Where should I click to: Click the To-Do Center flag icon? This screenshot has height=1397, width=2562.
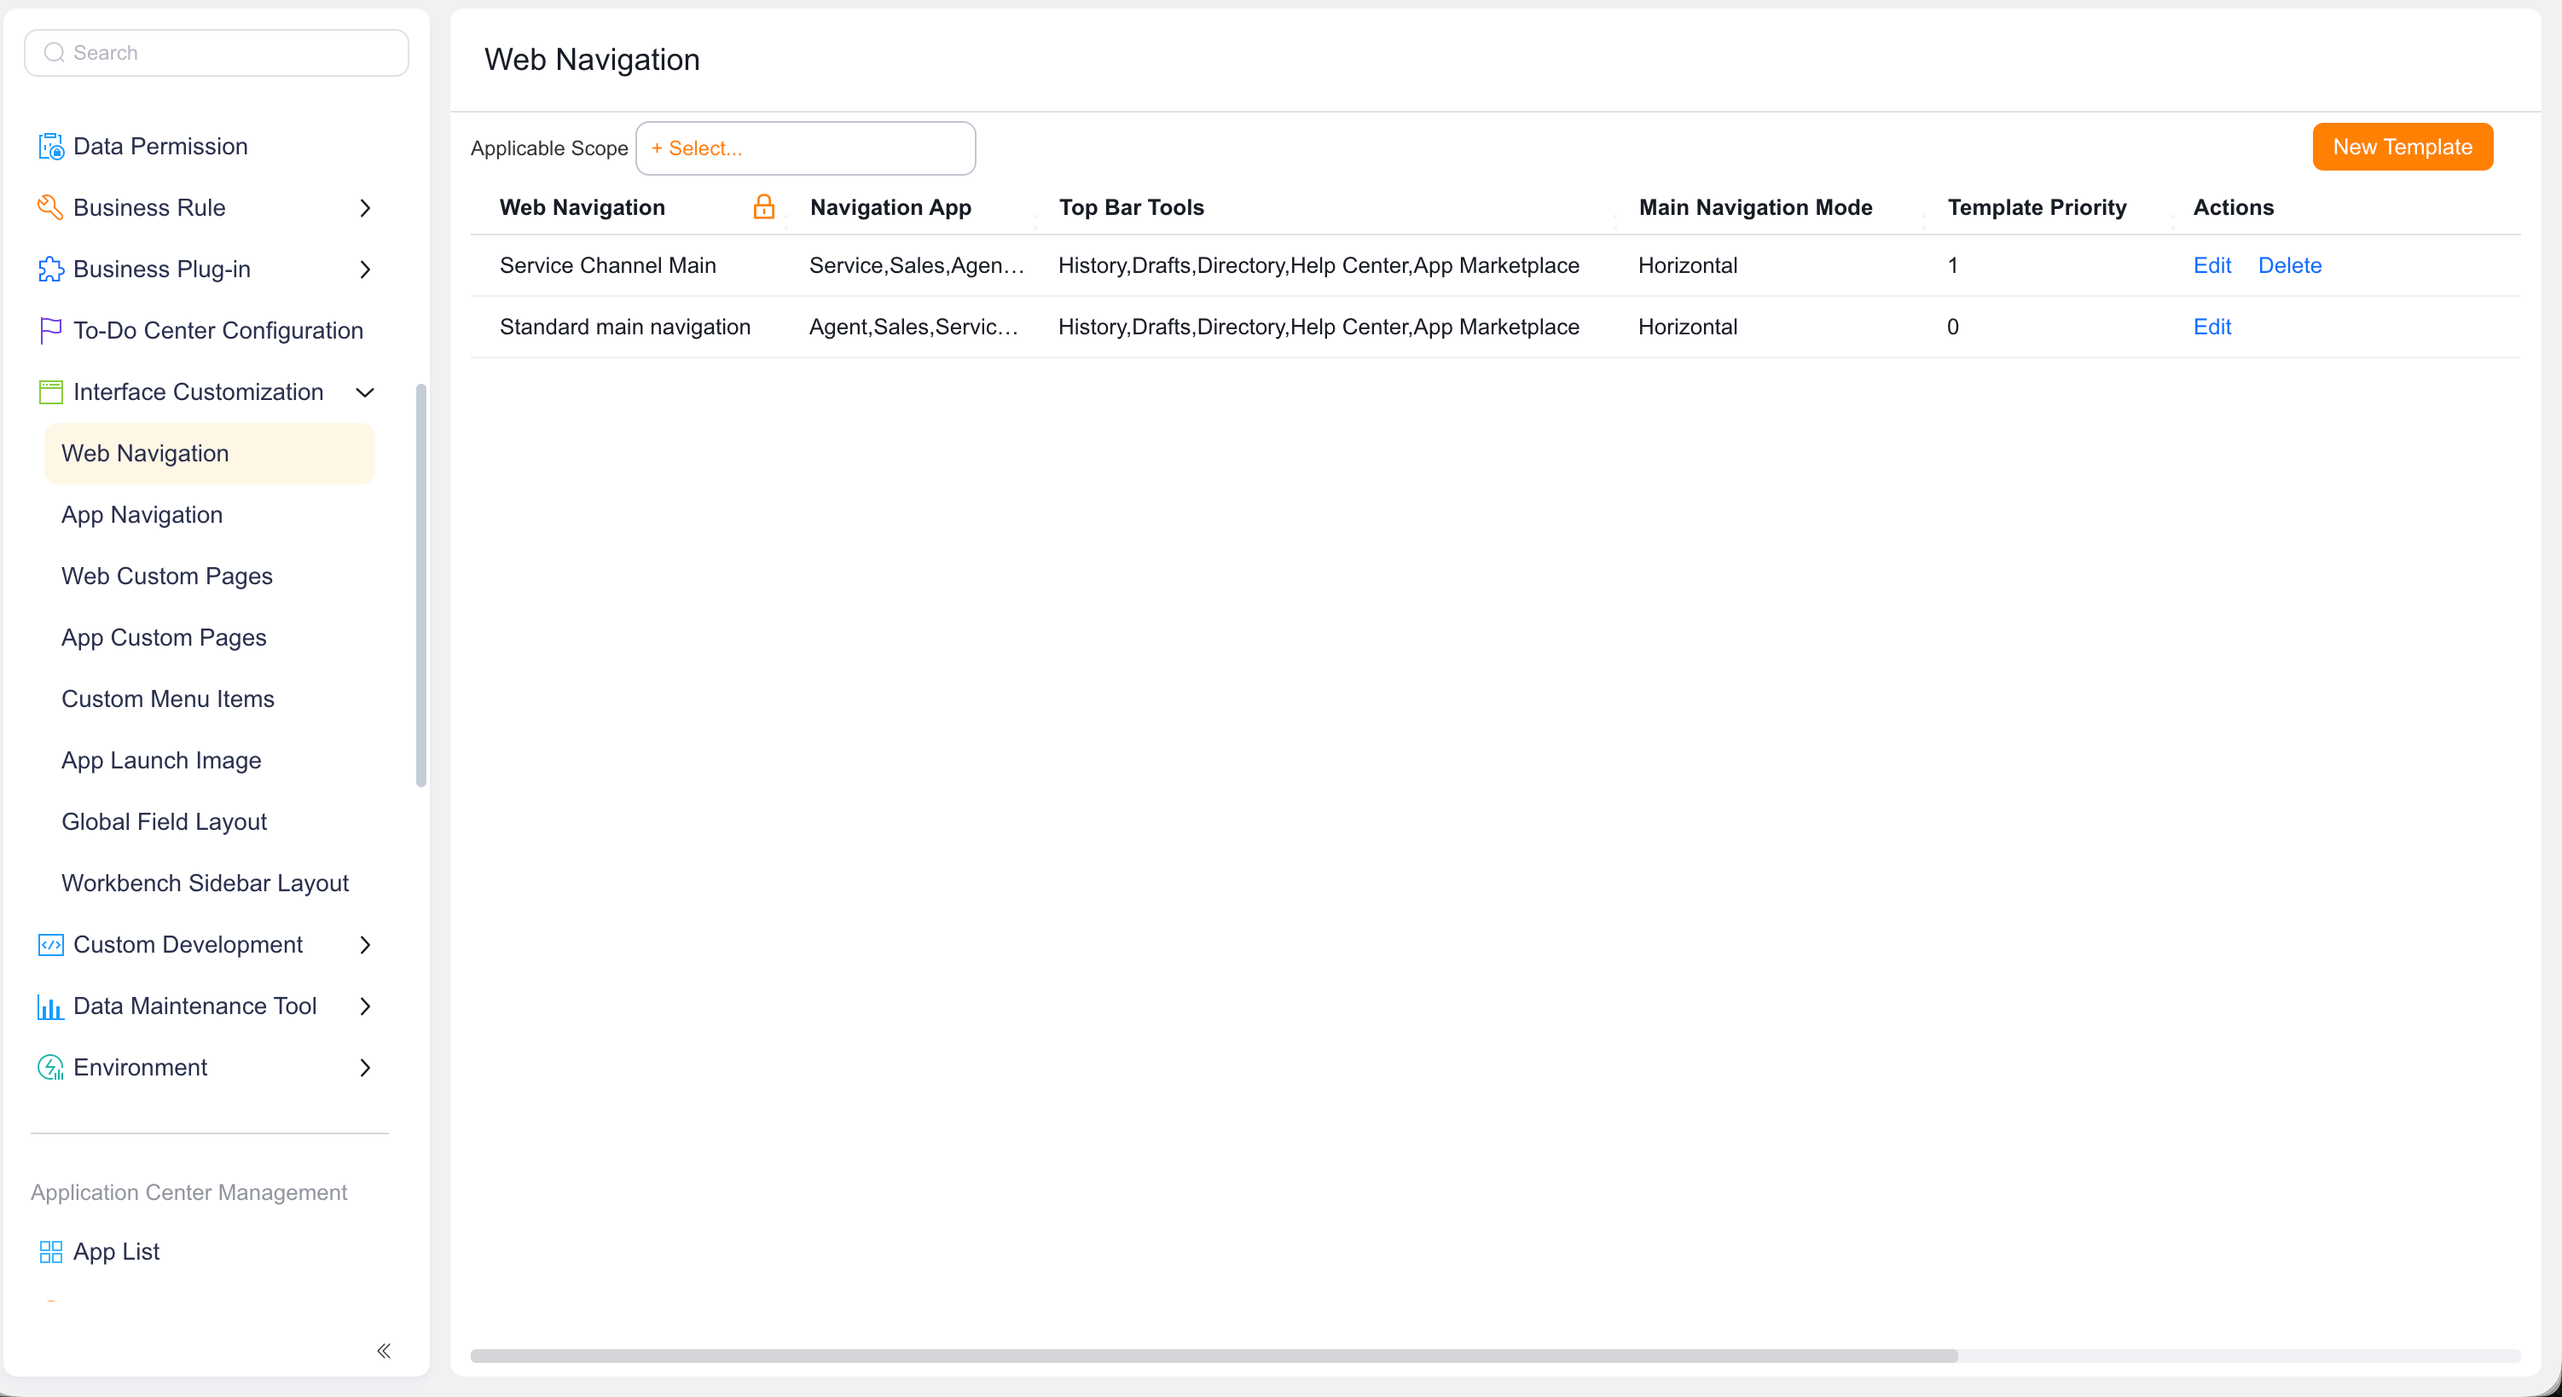coord(50,330)
